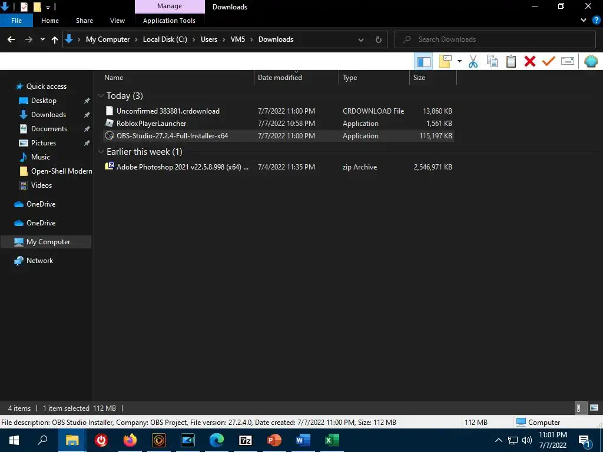
Task: Expand the chevron after Users breadcrumb
Action: pyautogui.click(x=224, y=39)
